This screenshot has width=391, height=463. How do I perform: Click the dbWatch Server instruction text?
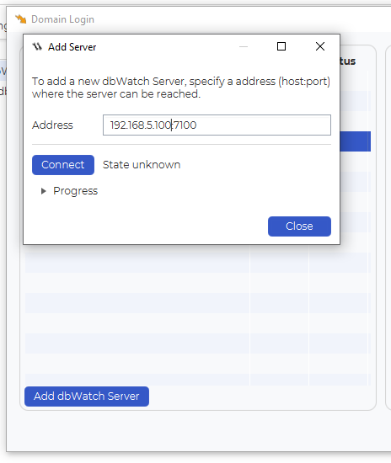click(181, 88)
